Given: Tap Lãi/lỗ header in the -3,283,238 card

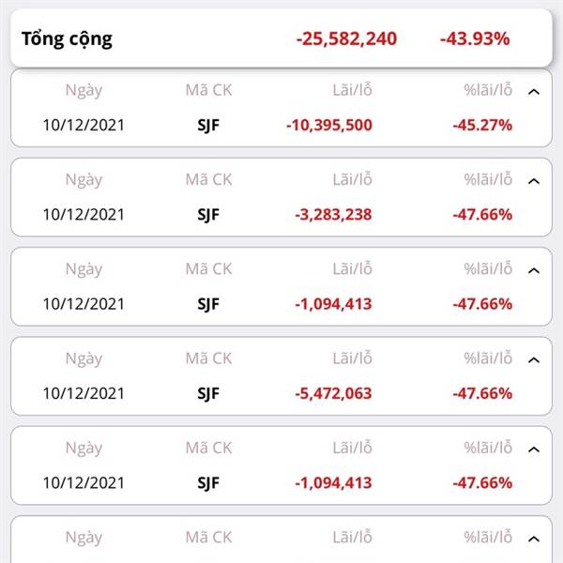Looking at the screenshot, I should tap(352, 179).
